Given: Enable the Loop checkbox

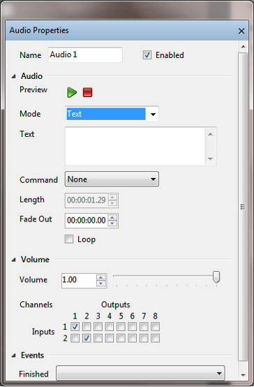Looking at the screenshot, I should pyautogui.click(x=69, y=239).
